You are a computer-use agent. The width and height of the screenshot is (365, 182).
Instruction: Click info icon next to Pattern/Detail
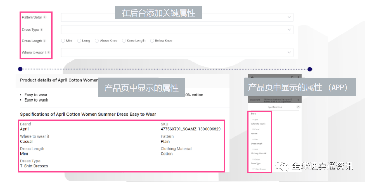(x=45, y=17)
